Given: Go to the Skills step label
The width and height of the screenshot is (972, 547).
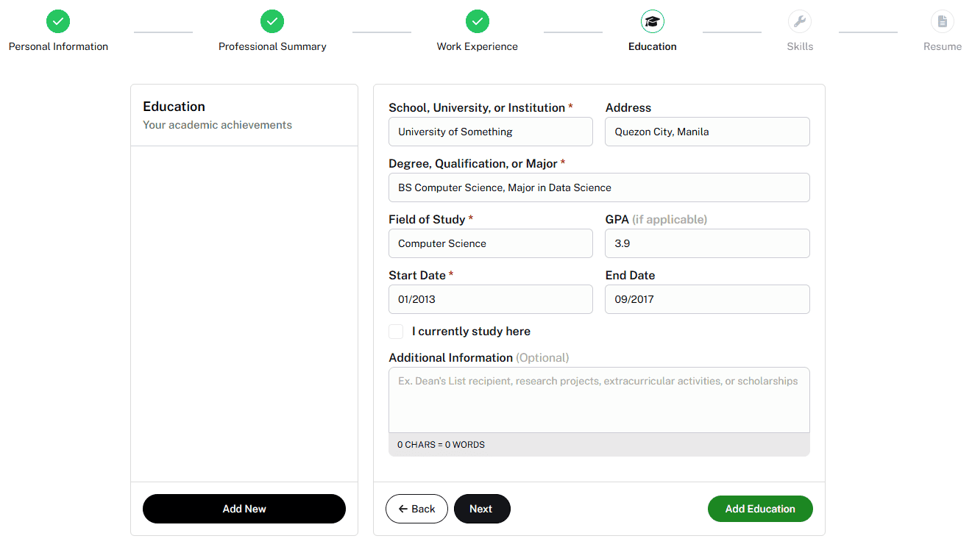Looking at the screenshot, I should click(x=800, y=46).
